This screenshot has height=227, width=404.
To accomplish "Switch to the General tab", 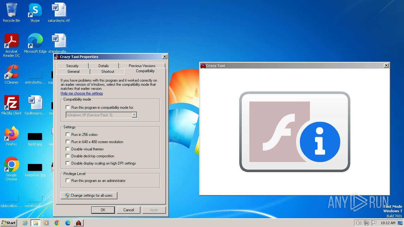I will 74,72.
